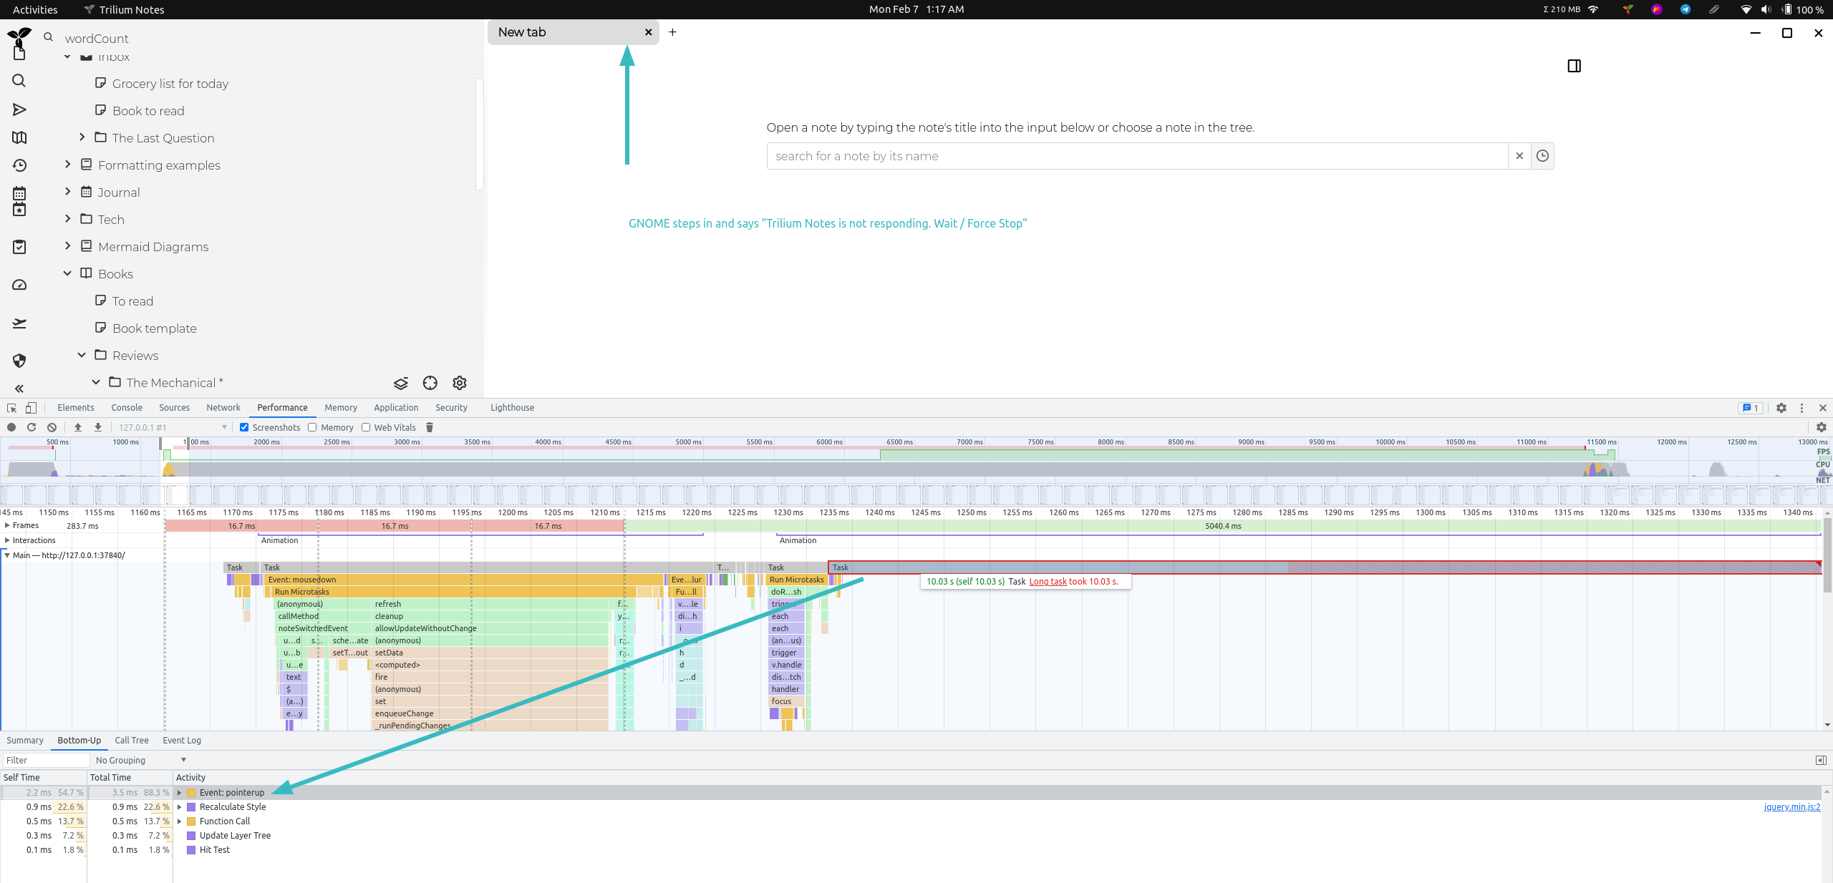Screen dimensions: 1833x883
Task: Expand the Formatting examples tree node
Action: (67, 165)
